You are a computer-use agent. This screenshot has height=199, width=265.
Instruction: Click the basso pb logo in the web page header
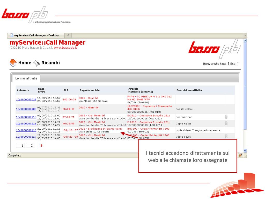point(214,49)
